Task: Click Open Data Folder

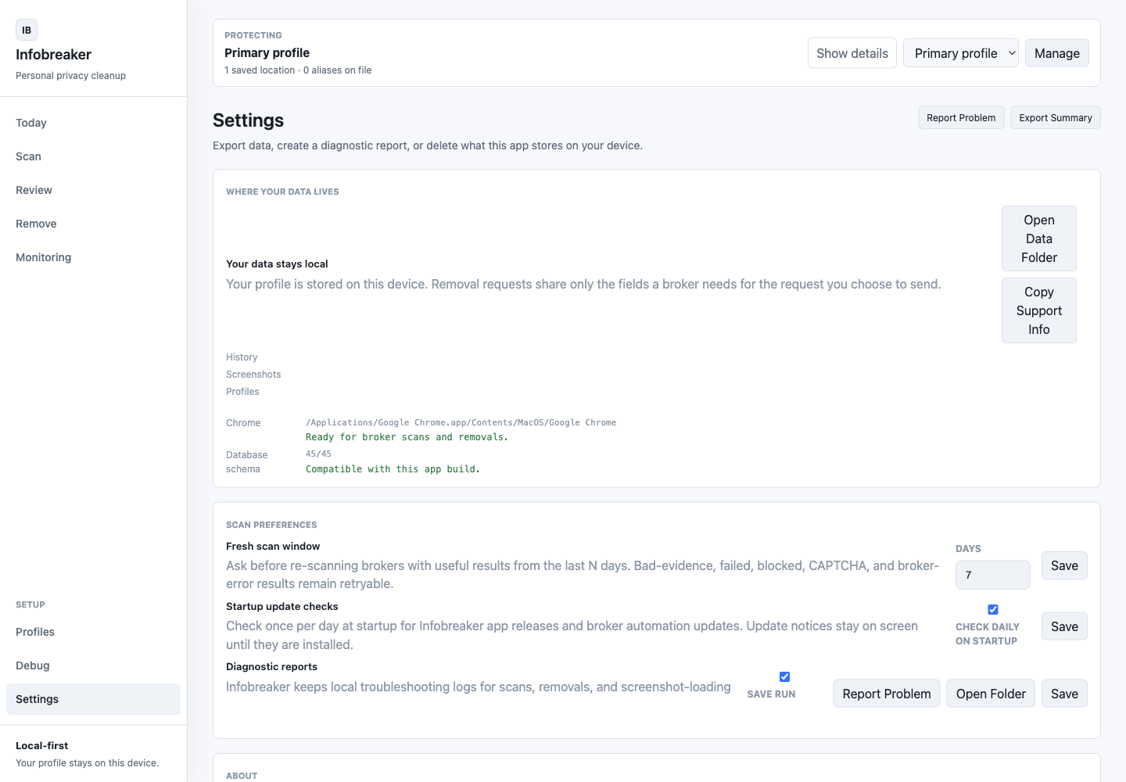Action: tap(1039, 239)
